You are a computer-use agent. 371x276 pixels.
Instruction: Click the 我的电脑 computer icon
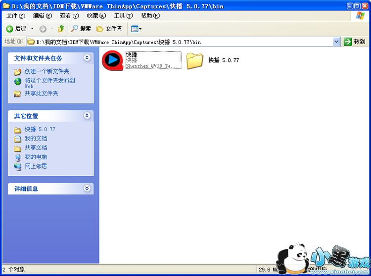[17, 158]
